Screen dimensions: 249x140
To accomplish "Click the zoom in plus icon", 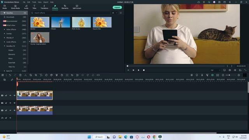I will coord(238,75).
